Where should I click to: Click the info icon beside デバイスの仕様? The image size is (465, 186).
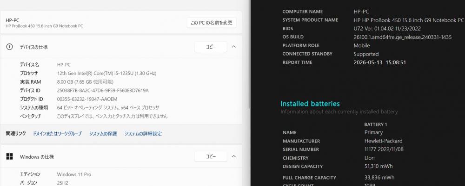click(9, 47)
